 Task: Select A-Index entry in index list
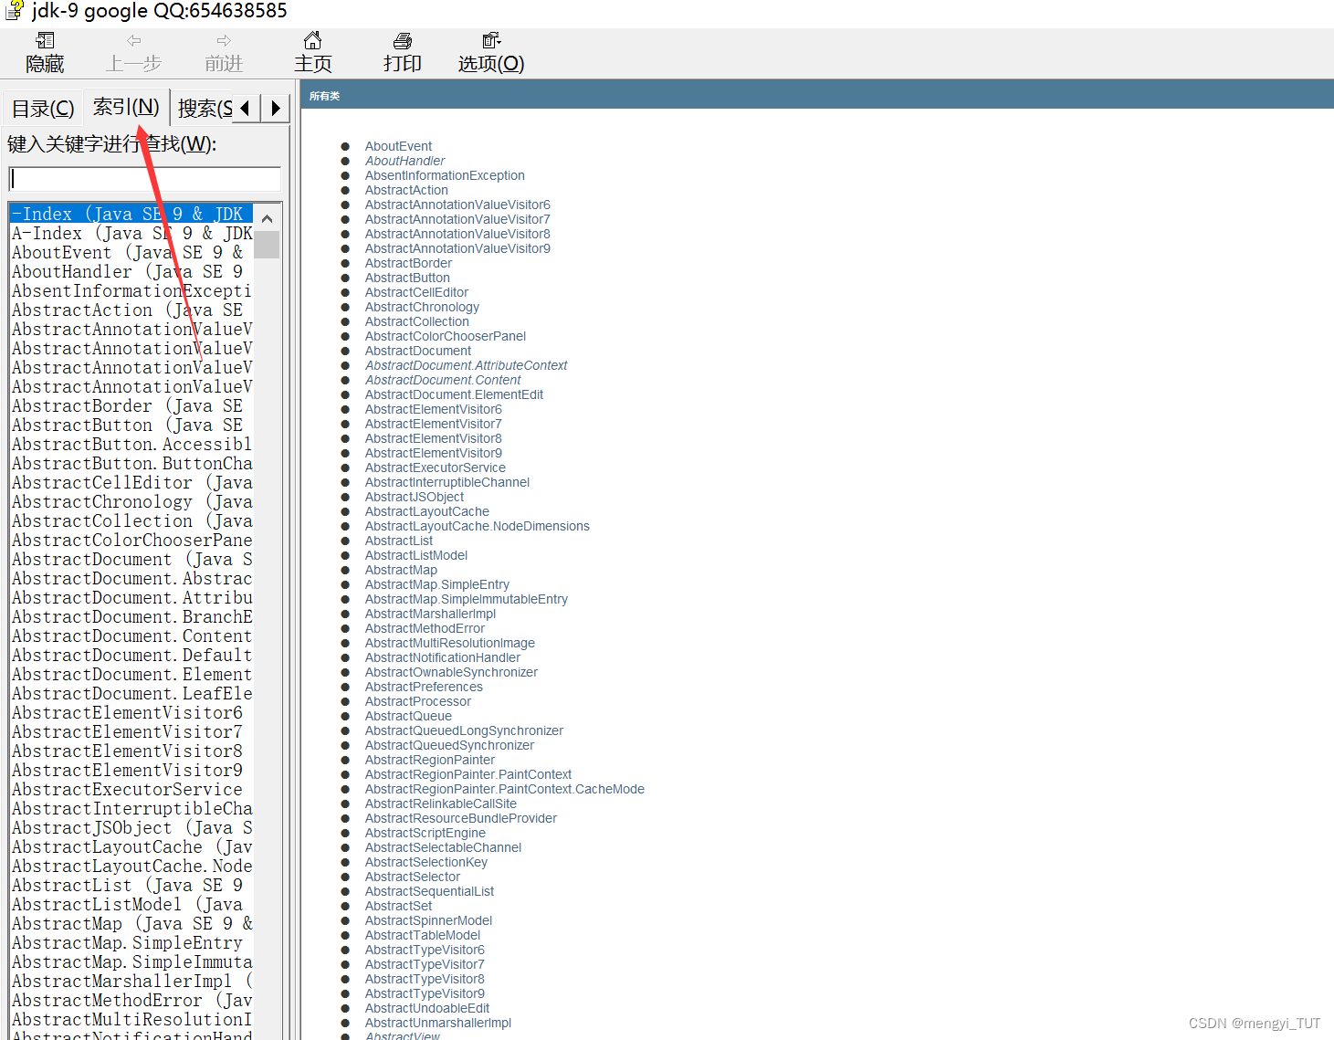131,233
